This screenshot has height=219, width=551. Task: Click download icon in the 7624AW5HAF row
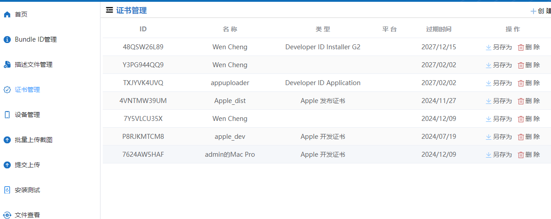(x=489, y=155)
